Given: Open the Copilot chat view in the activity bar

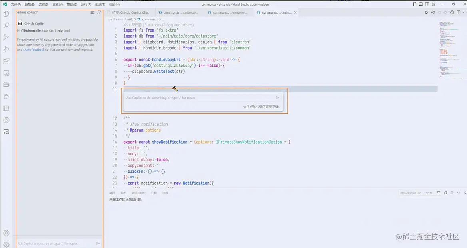Looking at the screenshot, I should click(x=6, y=132).
